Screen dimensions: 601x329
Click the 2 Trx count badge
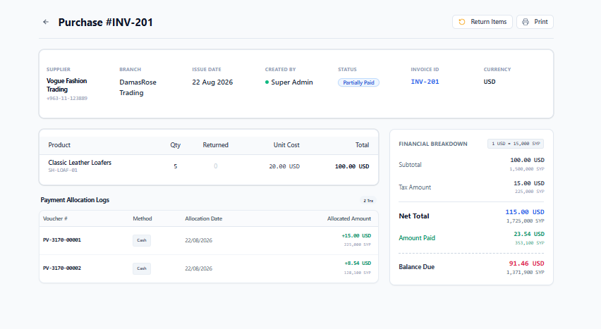pyautogui.click(x=368, y=200)
